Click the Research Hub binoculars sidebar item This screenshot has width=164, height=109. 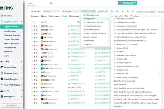[12, 67]
